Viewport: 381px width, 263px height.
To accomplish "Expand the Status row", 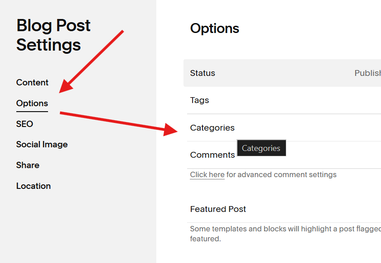I will pyautogui.click(x=282, y=73).
